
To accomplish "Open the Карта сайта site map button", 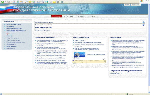I will 136,5.
